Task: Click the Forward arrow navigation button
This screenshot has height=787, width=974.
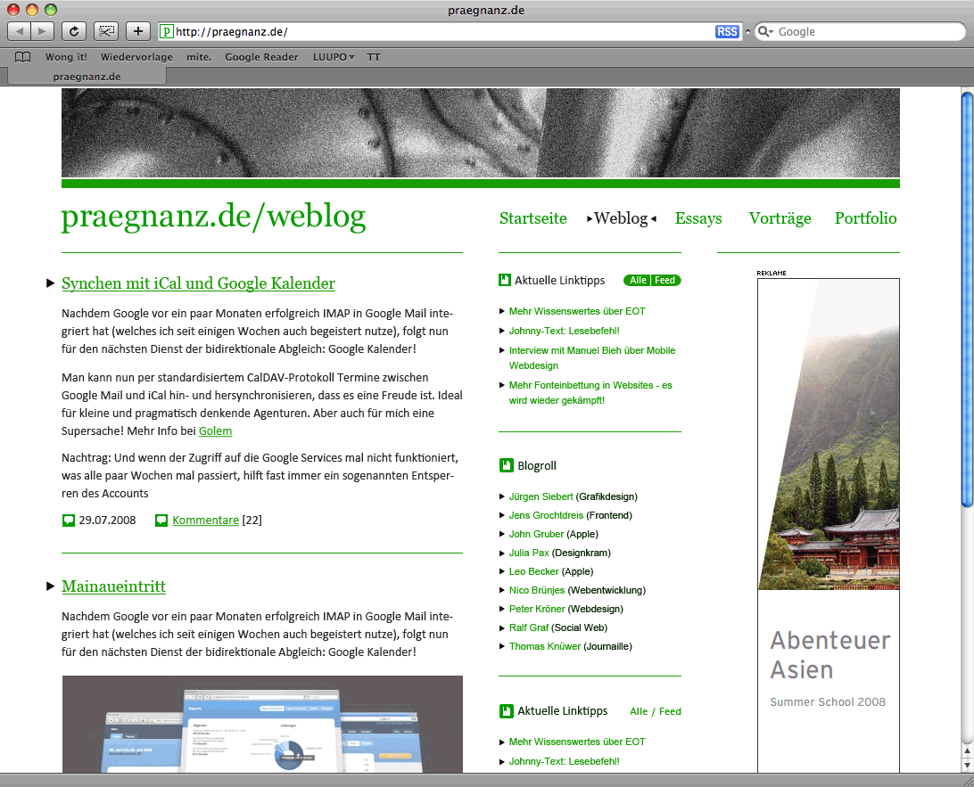Action: point(43,31)
